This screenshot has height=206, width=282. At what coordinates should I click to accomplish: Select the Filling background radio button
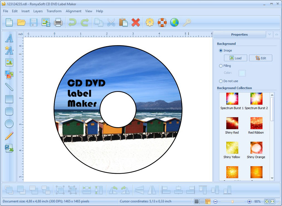tap(221, 66)
